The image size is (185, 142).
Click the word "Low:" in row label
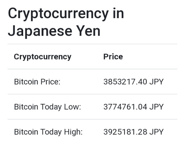click(x=73, y=107)
